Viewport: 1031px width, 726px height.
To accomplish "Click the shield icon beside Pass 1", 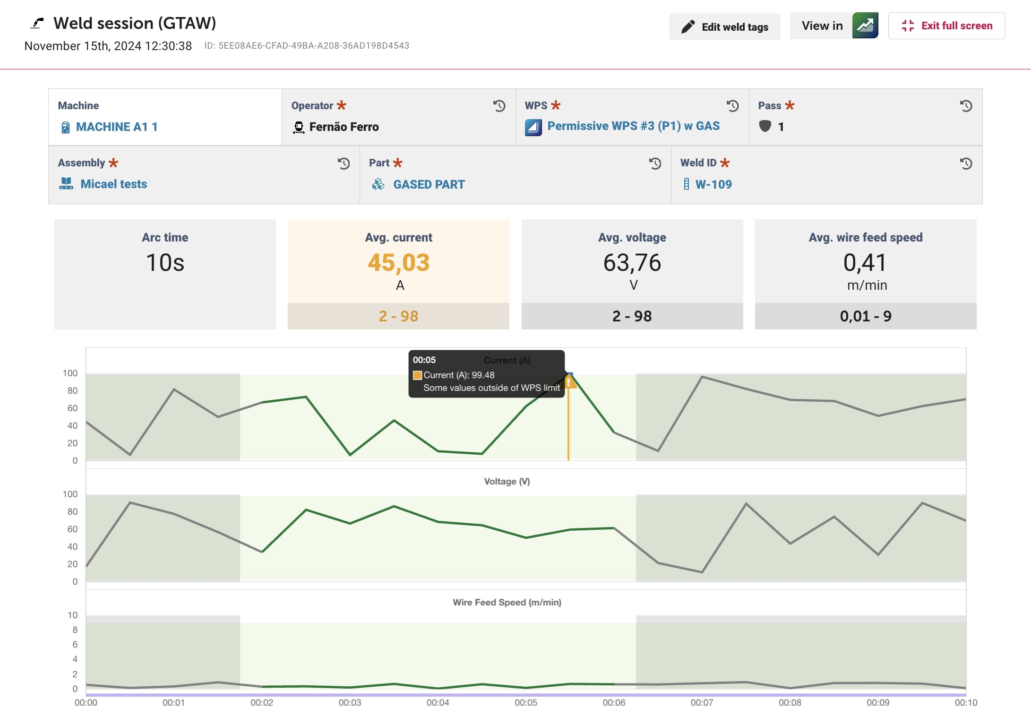I will (x=765, y=126).
